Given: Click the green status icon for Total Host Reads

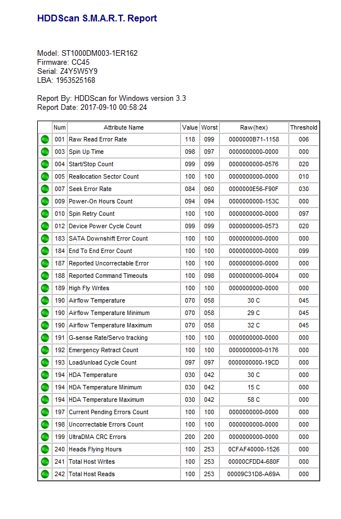Looking at the screenshot, I should (45, 474).
